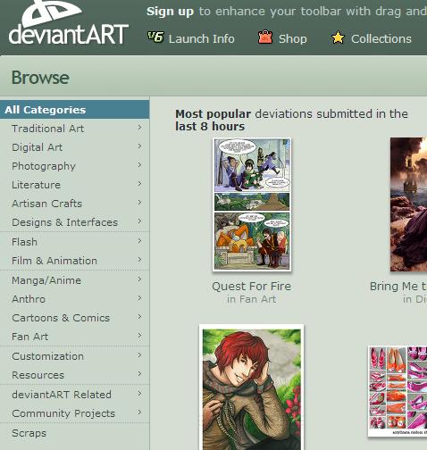This screenshot has height=450, width=427.
Task: Open the Quest For Fire comic thumbnail
Action: pos(252,204)
